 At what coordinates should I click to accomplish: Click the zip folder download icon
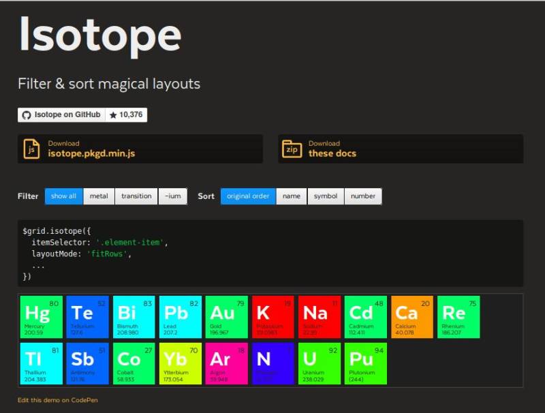292,149
